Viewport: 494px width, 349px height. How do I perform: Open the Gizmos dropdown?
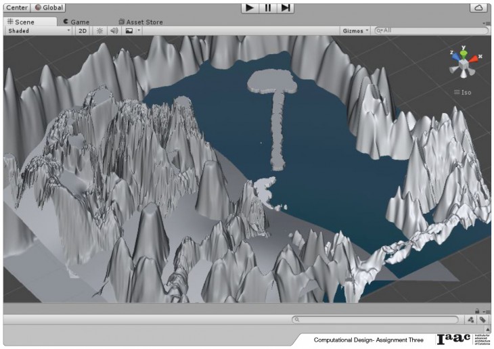356,30
